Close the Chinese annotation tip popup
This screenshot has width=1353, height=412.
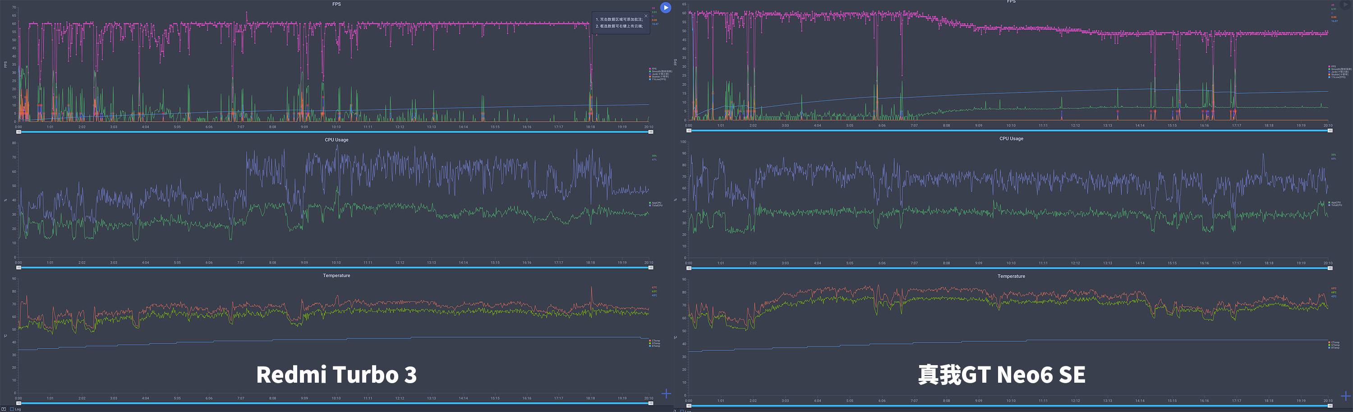coord(646,16)
